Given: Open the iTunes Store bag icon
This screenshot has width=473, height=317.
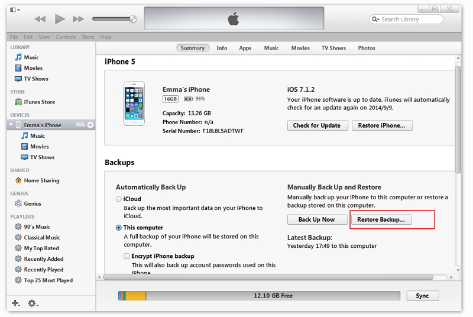Looking at the screenshot, I should pos(18,102).
